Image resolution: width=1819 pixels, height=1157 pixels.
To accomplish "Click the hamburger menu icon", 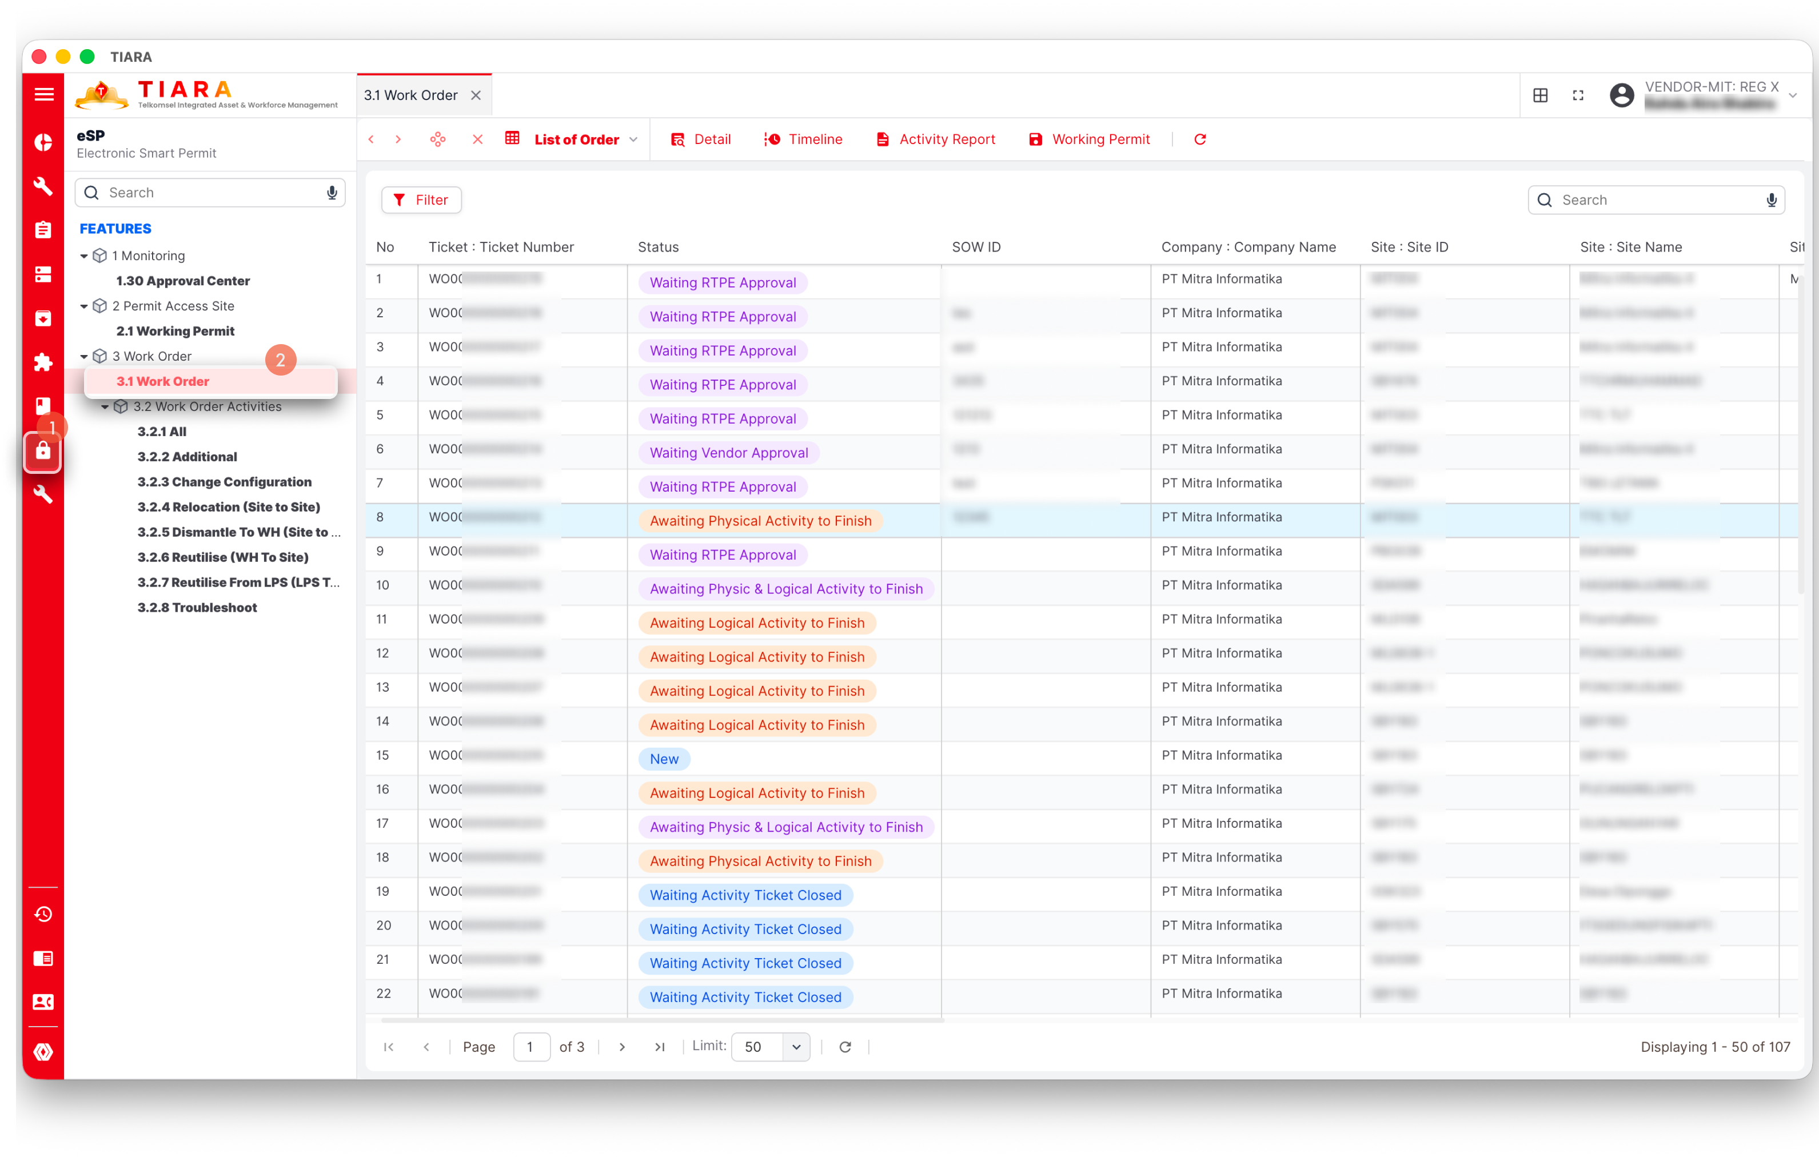I will [44, 94].
